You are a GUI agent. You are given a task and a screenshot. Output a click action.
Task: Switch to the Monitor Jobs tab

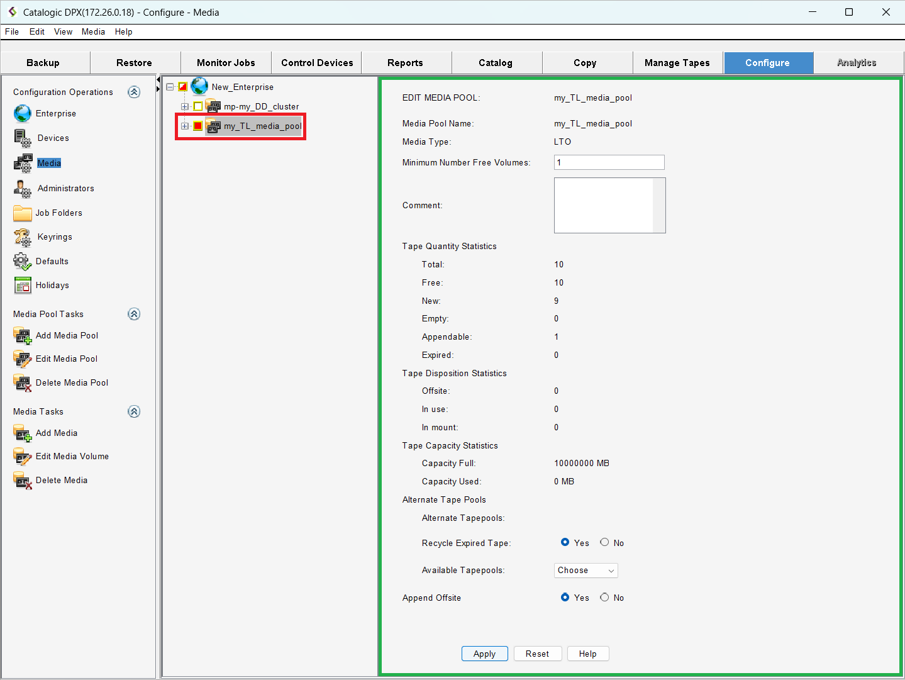(x=226, y=63)
